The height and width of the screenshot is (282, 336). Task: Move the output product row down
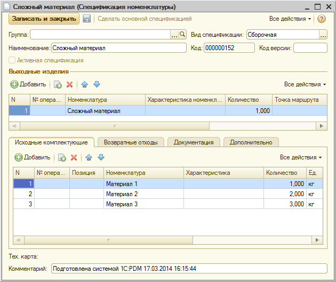coord(97,84)
